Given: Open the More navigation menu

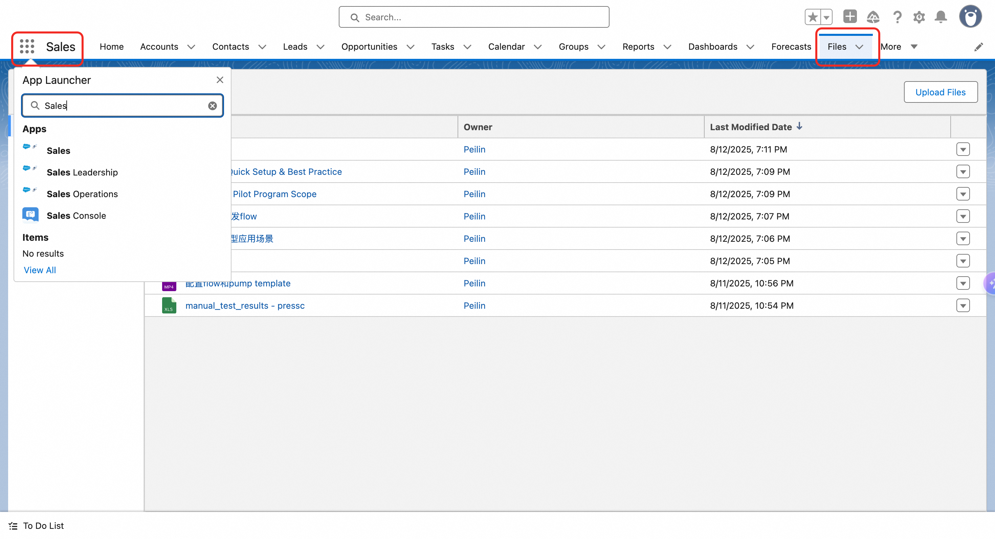Looking at the screenshot, I should coord(899,47).
